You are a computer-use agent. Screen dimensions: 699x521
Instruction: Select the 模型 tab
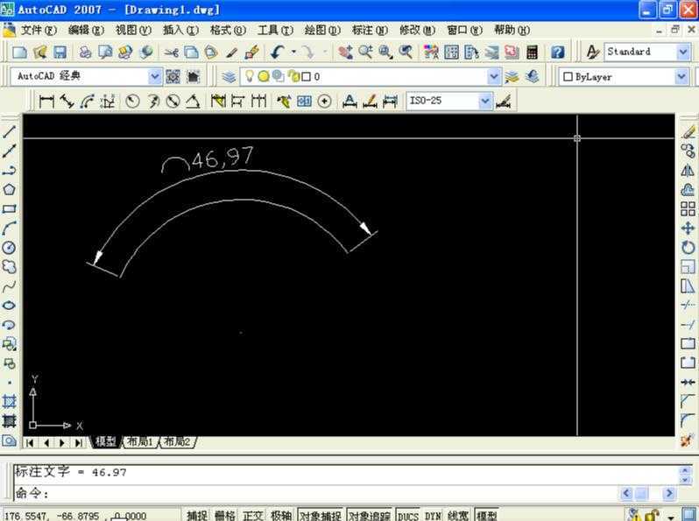click(x=106, y=442)
